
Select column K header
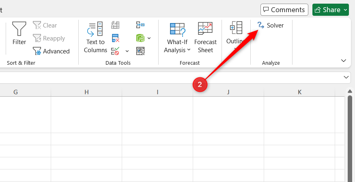click(299, 92)
